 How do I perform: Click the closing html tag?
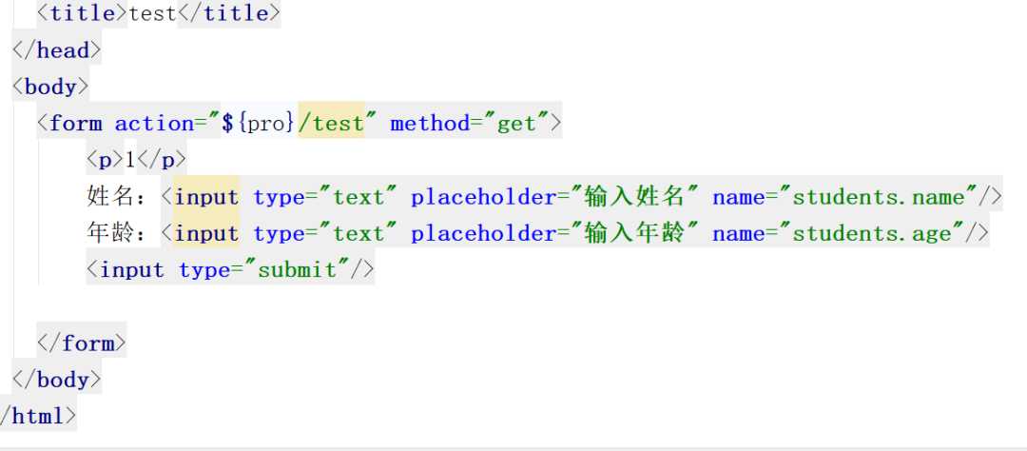(38, 416)
